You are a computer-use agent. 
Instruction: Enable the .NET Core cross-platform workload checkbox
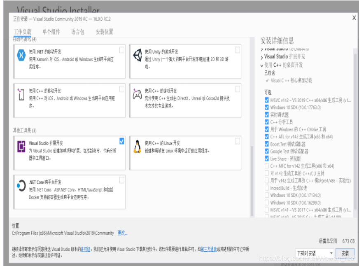click(122, 180)
